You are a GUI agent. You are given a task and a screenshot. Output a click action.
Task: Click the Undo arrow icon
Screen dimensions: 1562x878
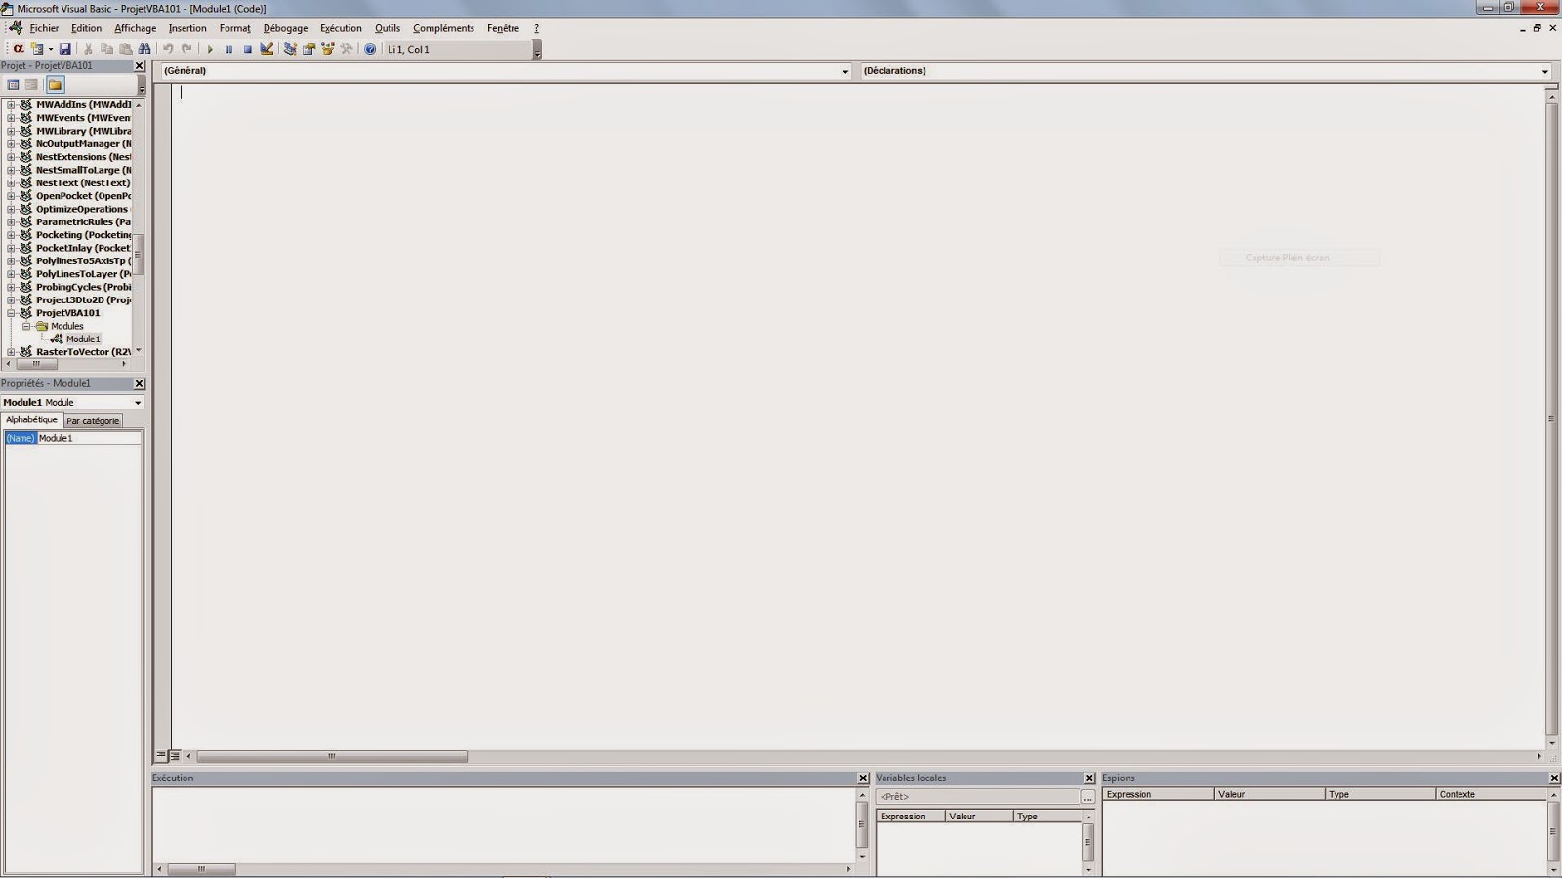pyautogui.click(x=168, y=49)
